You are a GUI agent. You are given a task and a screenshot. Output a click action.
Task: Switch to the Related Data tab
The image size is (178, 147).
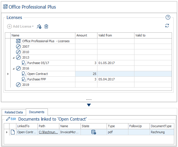click(x=14, y=112)
